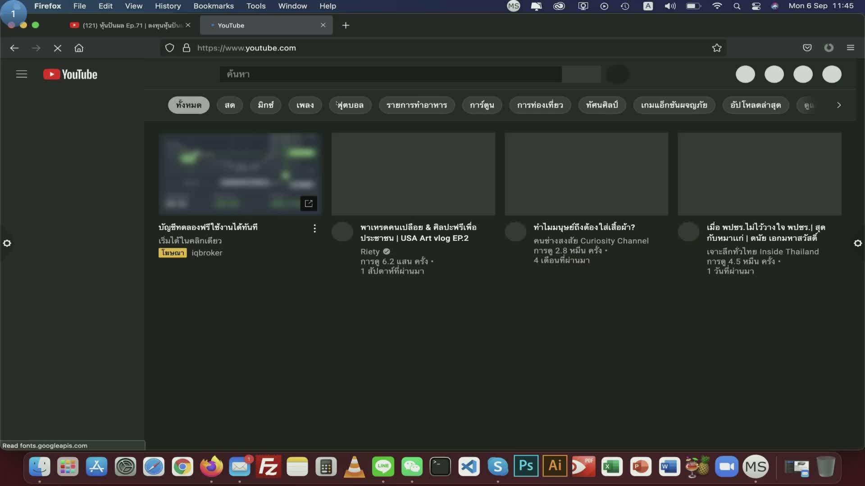
Task: Stop page loading with the X button
Action: click(57, 48)
